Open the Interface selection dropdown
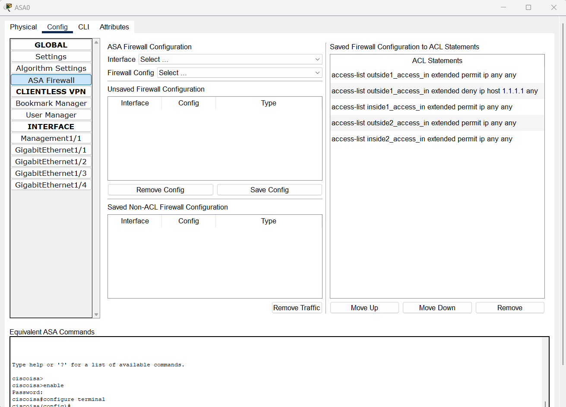Viewport: 566px width, 407px height. (231, 59)
